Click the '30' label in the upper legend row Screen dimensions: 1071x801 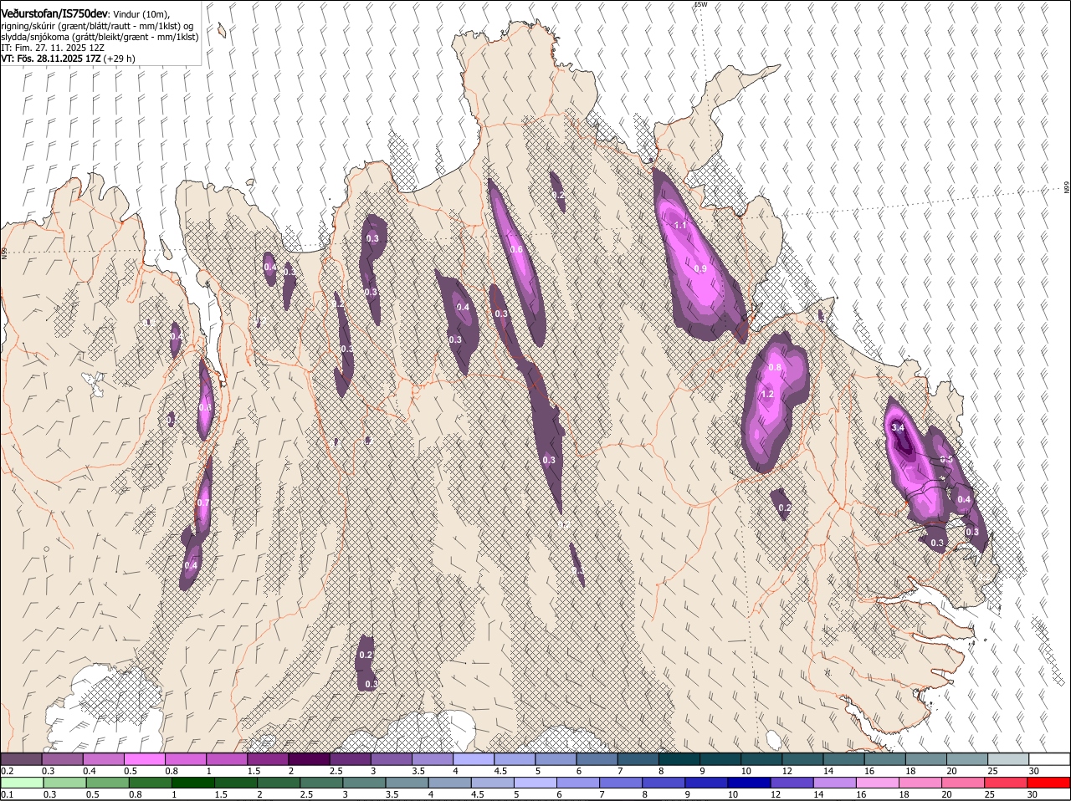coord(1034,771)
